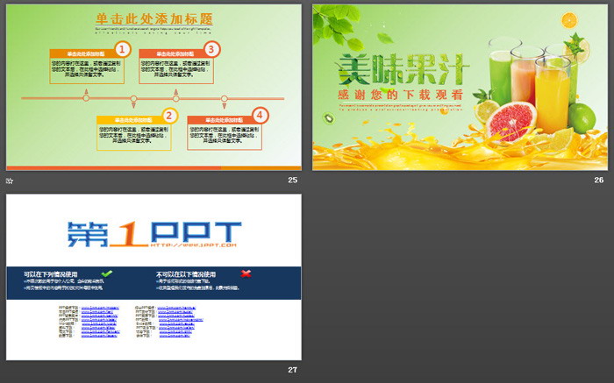Select the slide 25 timeline thumbnail
The height and width of the screenshot is (383, 614).
[x=153, y=86]
